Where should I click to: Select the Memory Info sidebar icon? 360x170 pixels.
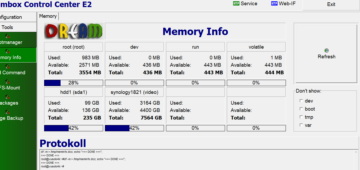click(7, 52)
